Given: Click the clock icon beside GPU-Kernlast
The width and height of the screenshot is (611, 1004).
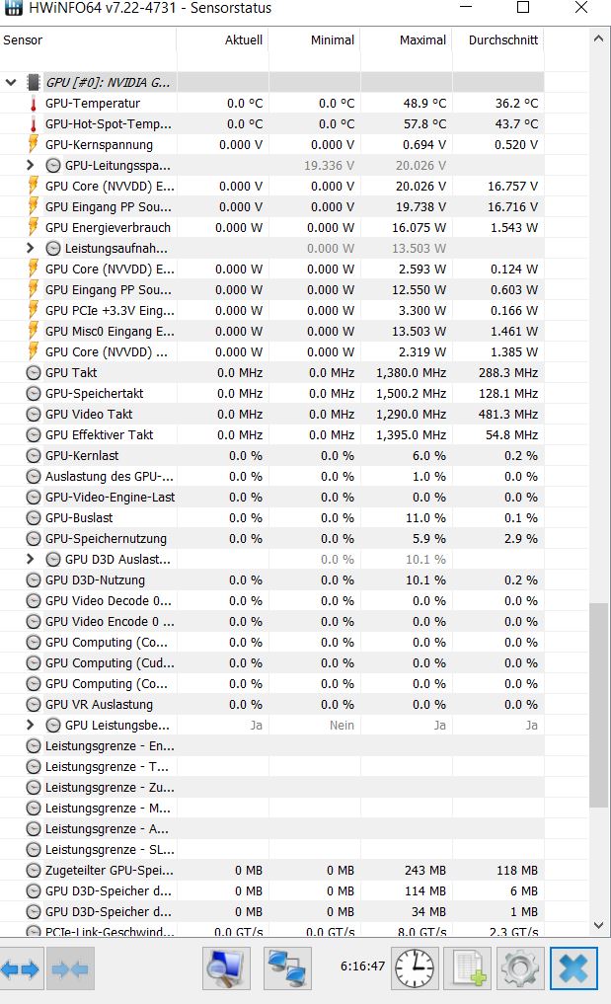Looking at the screenshot, I should (34, 455).
